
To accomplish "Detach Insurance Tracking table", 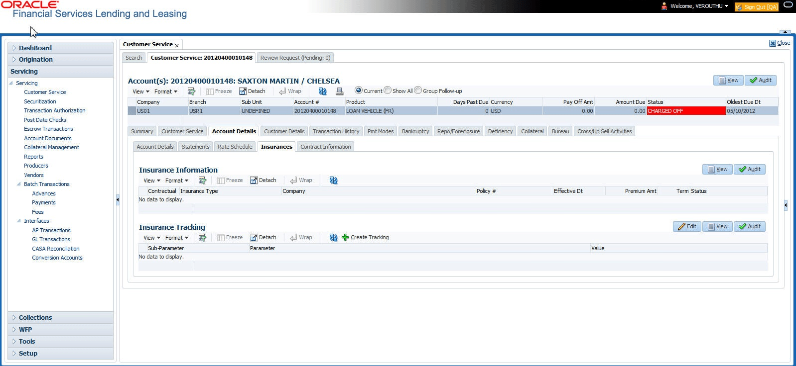I will [x=263, y=238].
